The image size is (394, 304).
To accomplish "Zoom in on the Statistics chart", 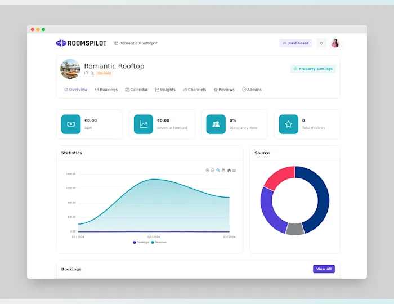I will pyautogui.click(x=208, y=171).
